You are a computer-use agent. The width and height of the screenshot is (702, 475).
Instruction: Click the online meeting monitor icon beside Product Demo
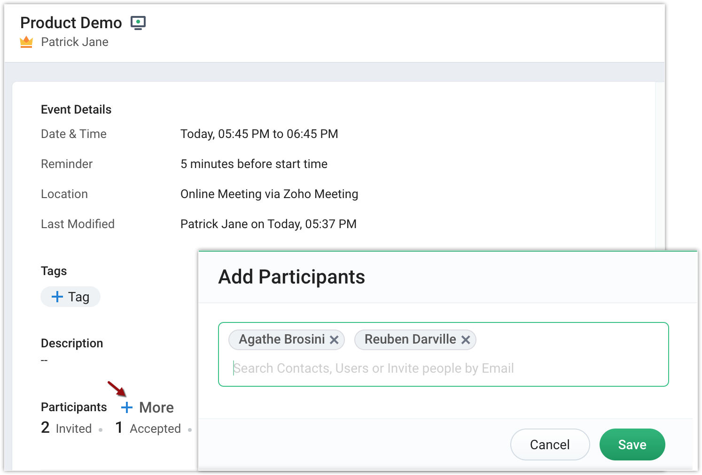(x=138, y=23)
